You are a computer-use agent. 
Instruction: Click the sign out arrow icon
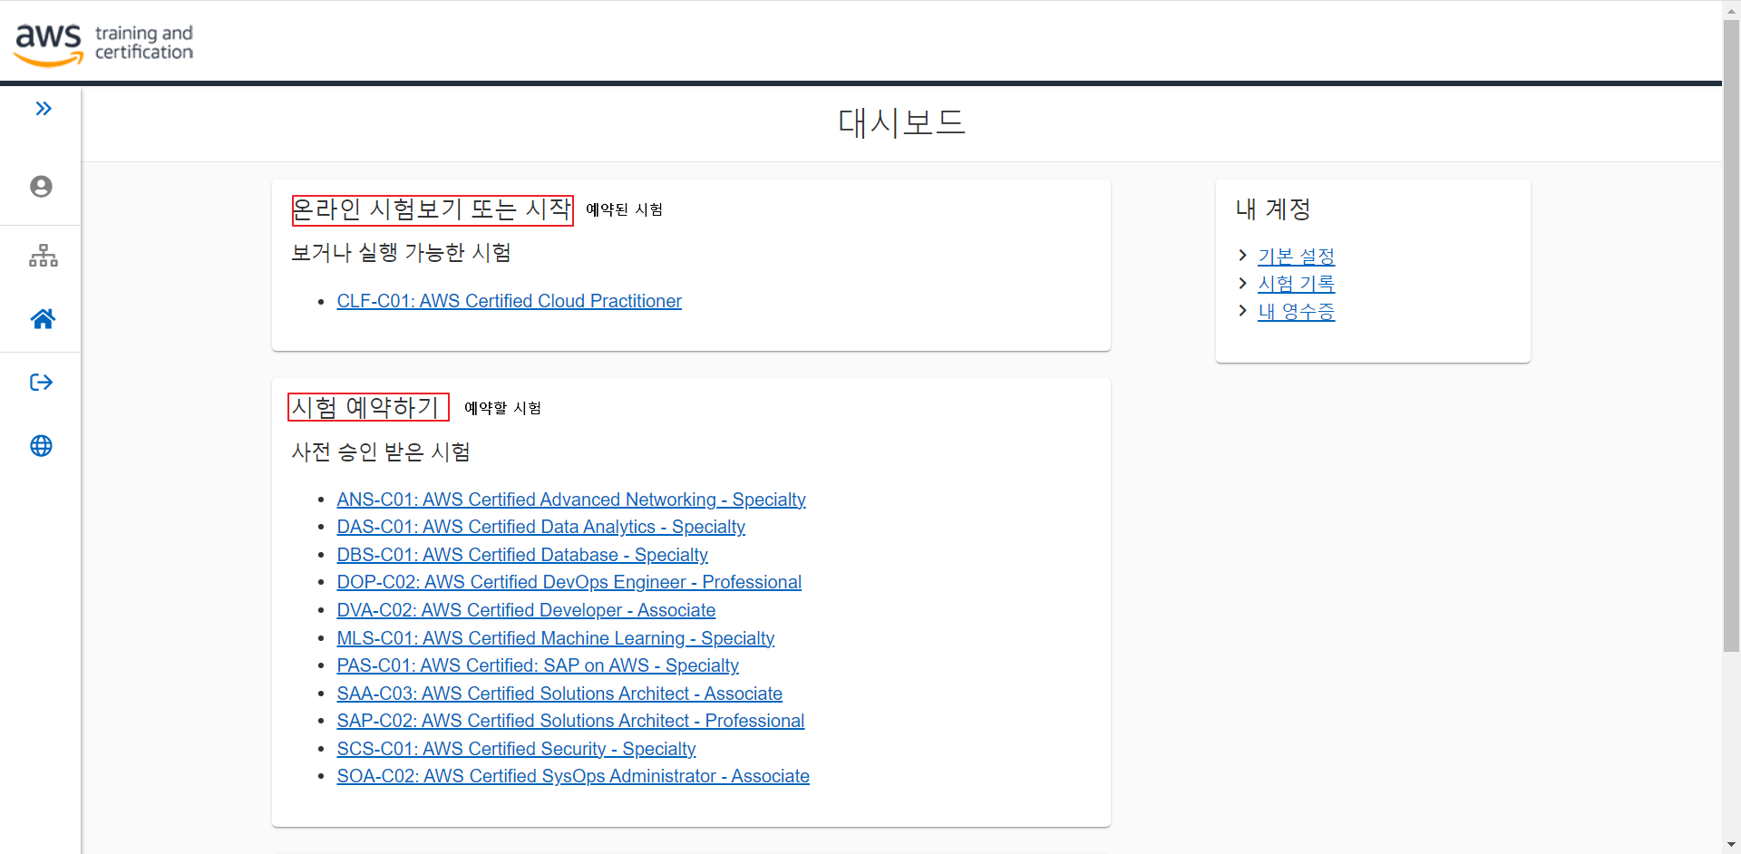pyautogui.click(x=42, y=383)
